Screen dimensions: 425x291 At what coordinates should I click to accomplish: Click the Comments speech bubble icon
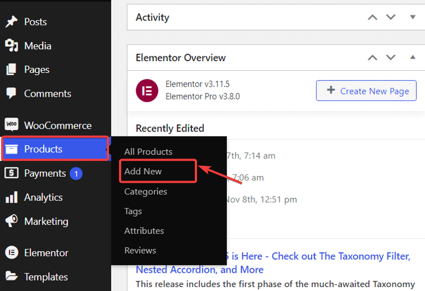point(12,93)
